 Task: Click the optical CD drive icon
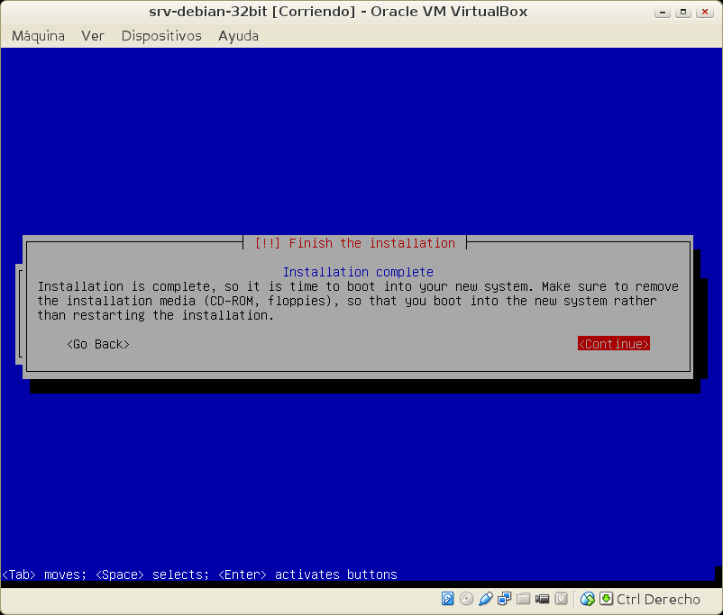tap(466, 599)
